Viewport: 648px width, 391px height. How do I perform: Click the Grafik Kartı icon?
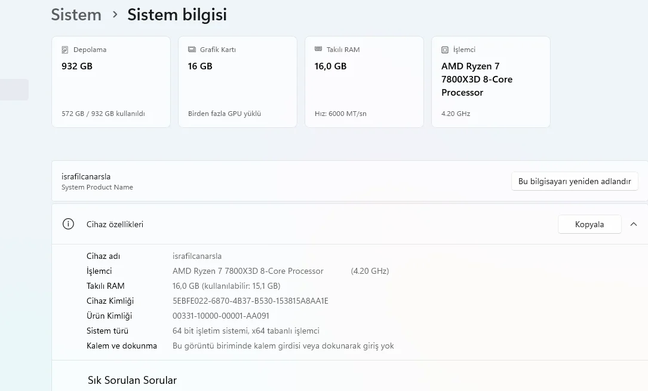192,50
